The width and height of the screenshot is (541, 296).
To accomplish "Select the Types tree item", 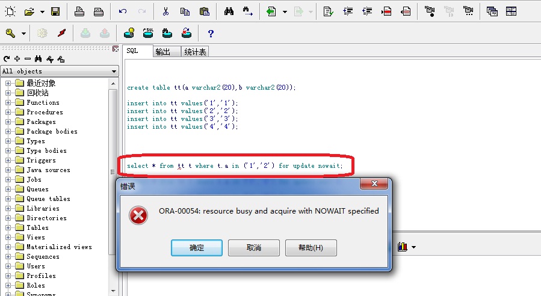I will pyautogui.click(x=36, y=141).
